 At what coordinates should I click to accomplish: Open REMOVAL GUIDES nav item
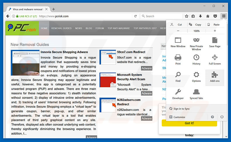pyautogui.click(x=61, y=28)
